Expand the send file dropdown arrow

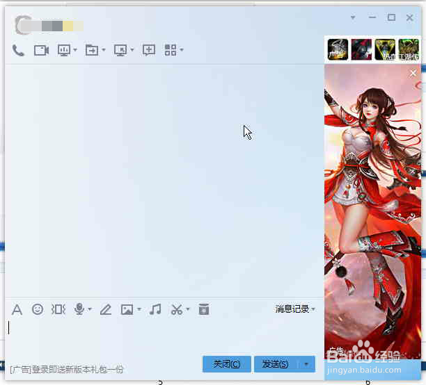(x=104, y=50)
